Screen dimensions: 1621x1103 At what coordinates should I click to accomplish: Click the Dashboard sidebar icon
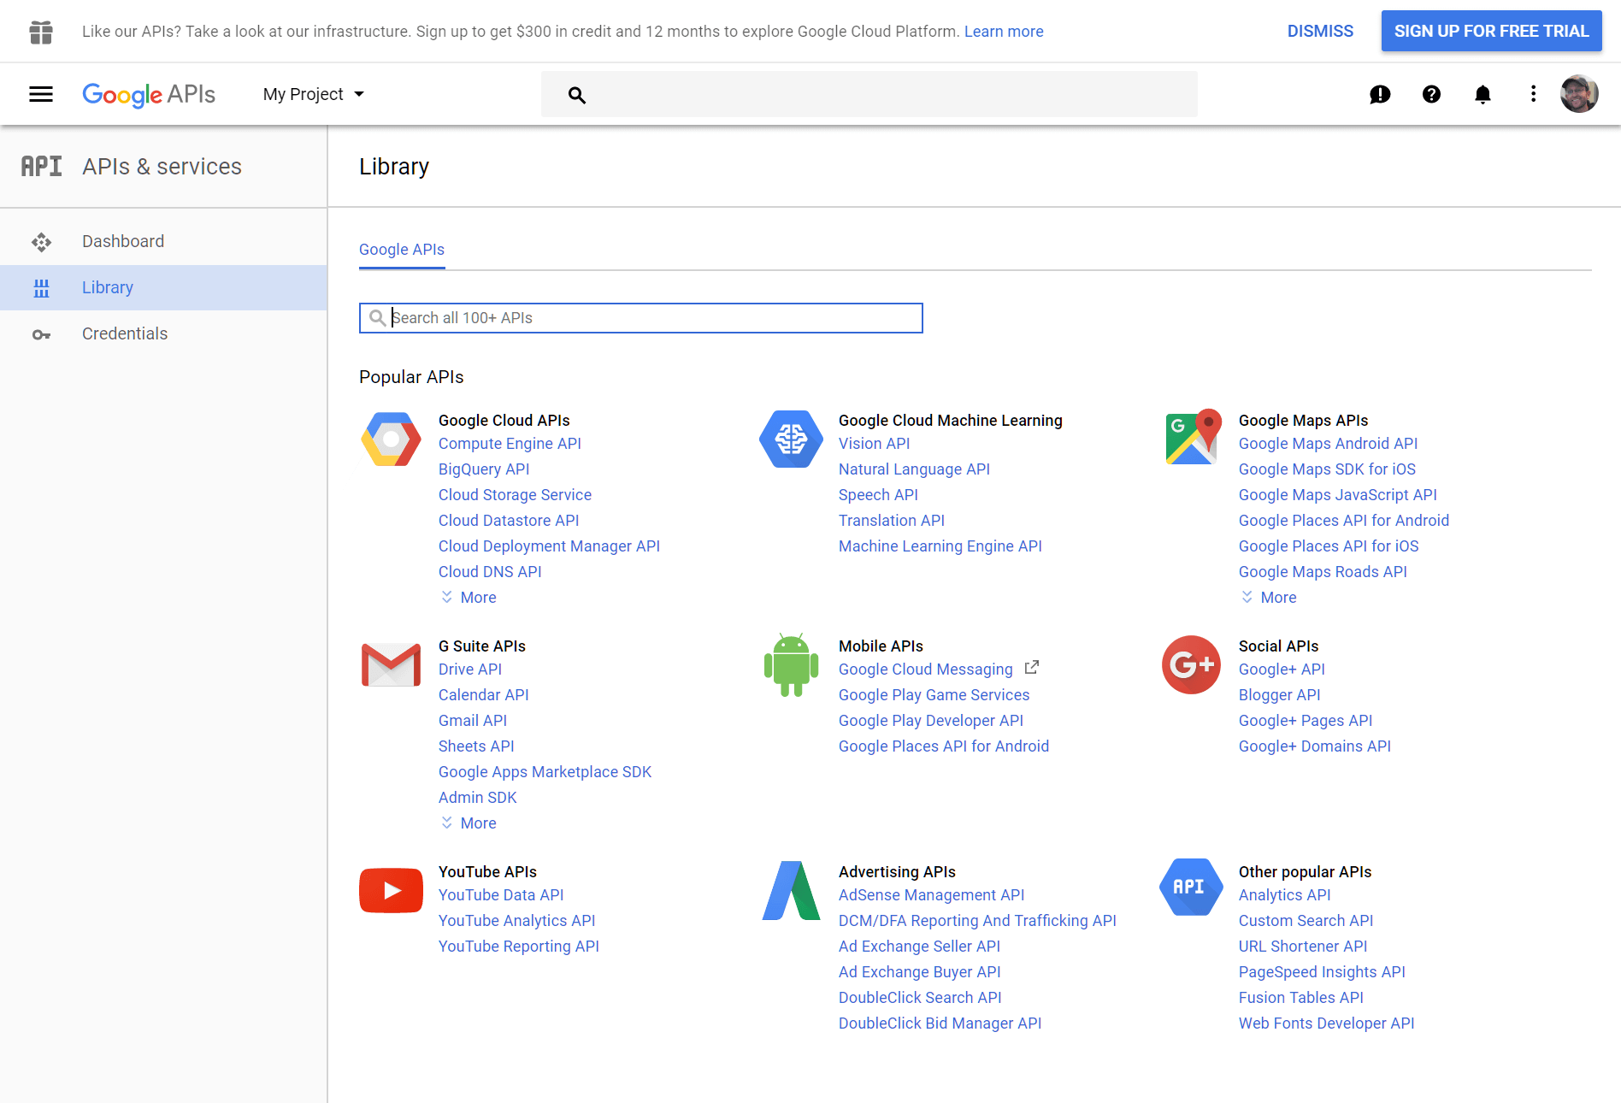click(41, 242)
